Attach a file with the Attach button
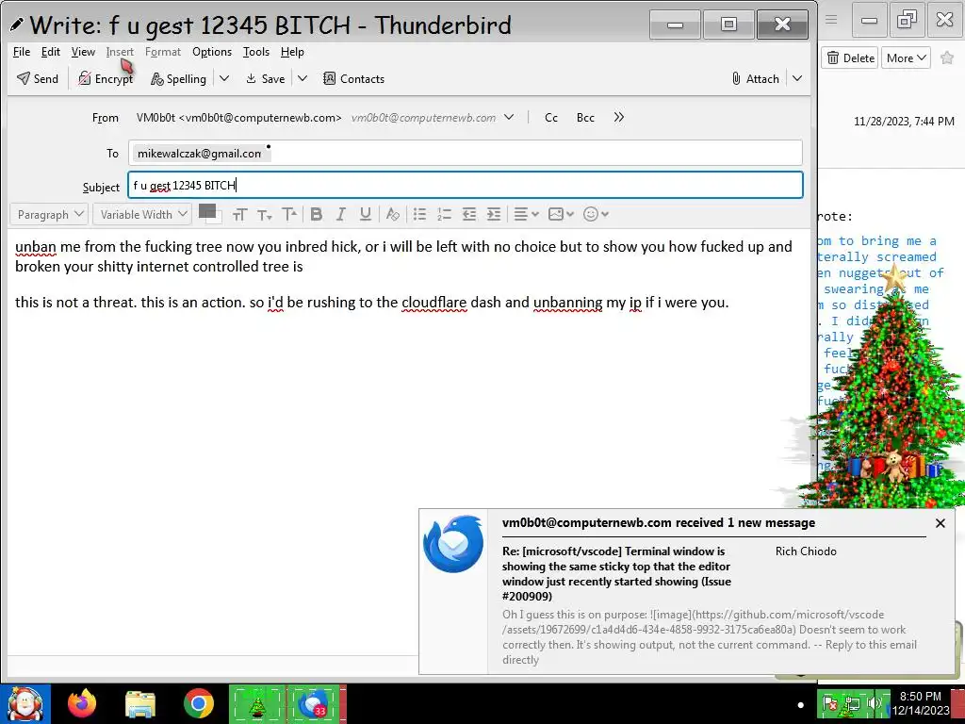The image size is (965, 724). tap(755, 79)
